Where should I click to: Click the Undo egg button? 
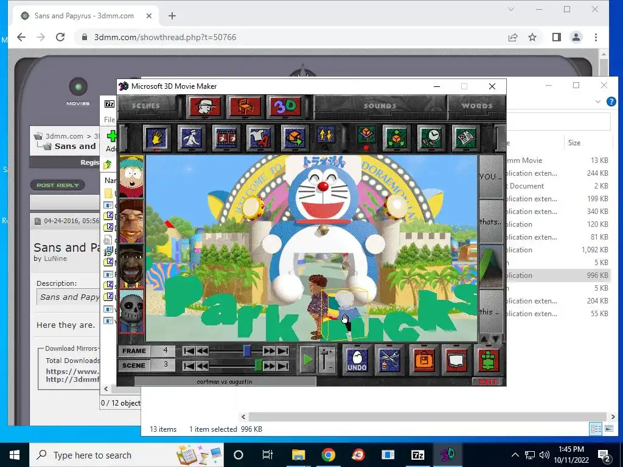[357, 361]
